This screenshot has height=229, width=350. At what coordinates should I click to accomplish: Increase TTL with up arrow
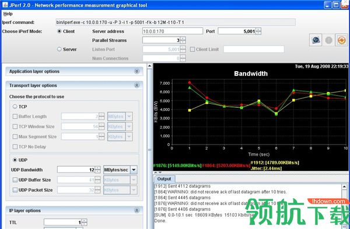click(x=85, y=220)
